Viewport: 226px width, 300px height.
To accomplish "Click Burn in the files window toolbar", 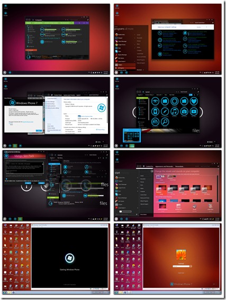I will click(166, 95).
